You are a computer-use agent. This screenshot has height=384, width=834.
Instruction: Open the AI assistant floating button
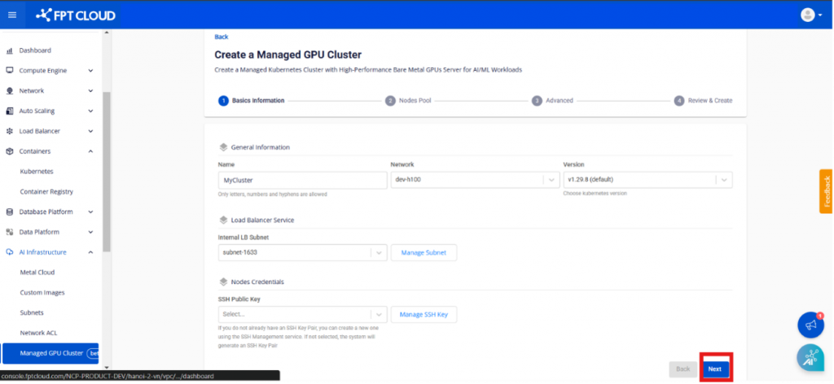pos(810,357)
